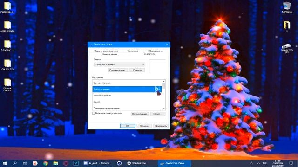Select Основной режим cursor row
This screenshot has height=167, width=298.
point(127,83)
